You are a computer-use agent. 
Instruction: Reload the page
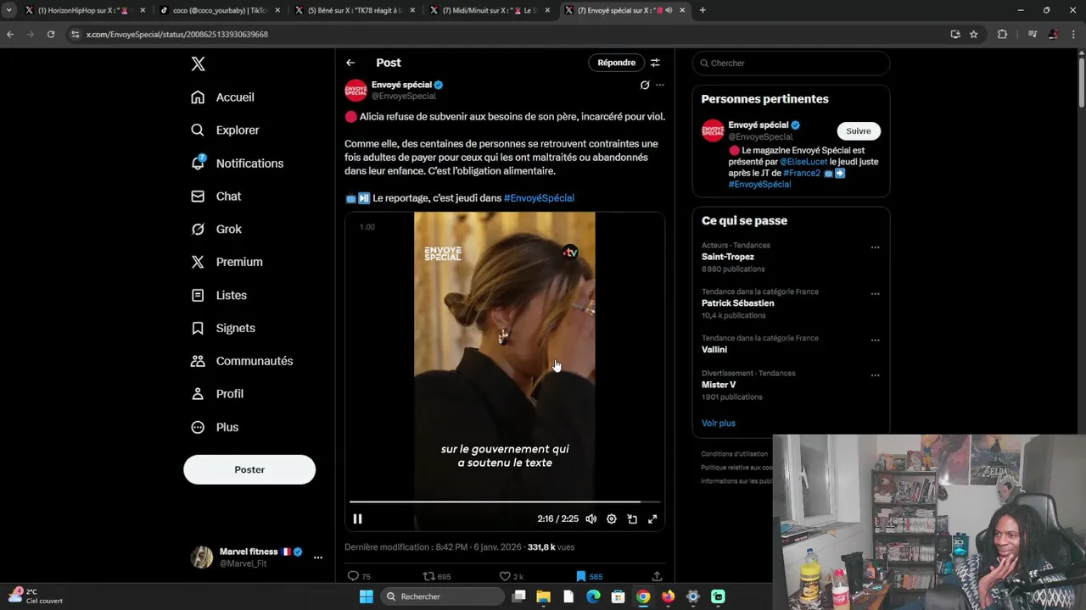[x=51, y=35]
